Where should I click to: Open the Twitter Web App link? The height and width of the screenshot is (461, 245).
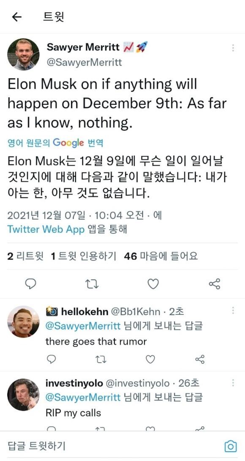(x=46, y=229)
